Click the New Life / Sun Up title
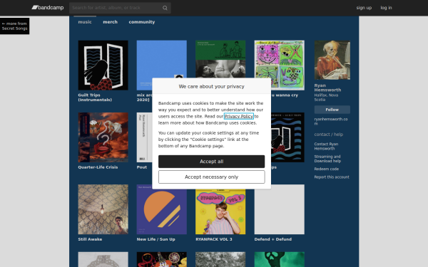 (x=156, y=239)
